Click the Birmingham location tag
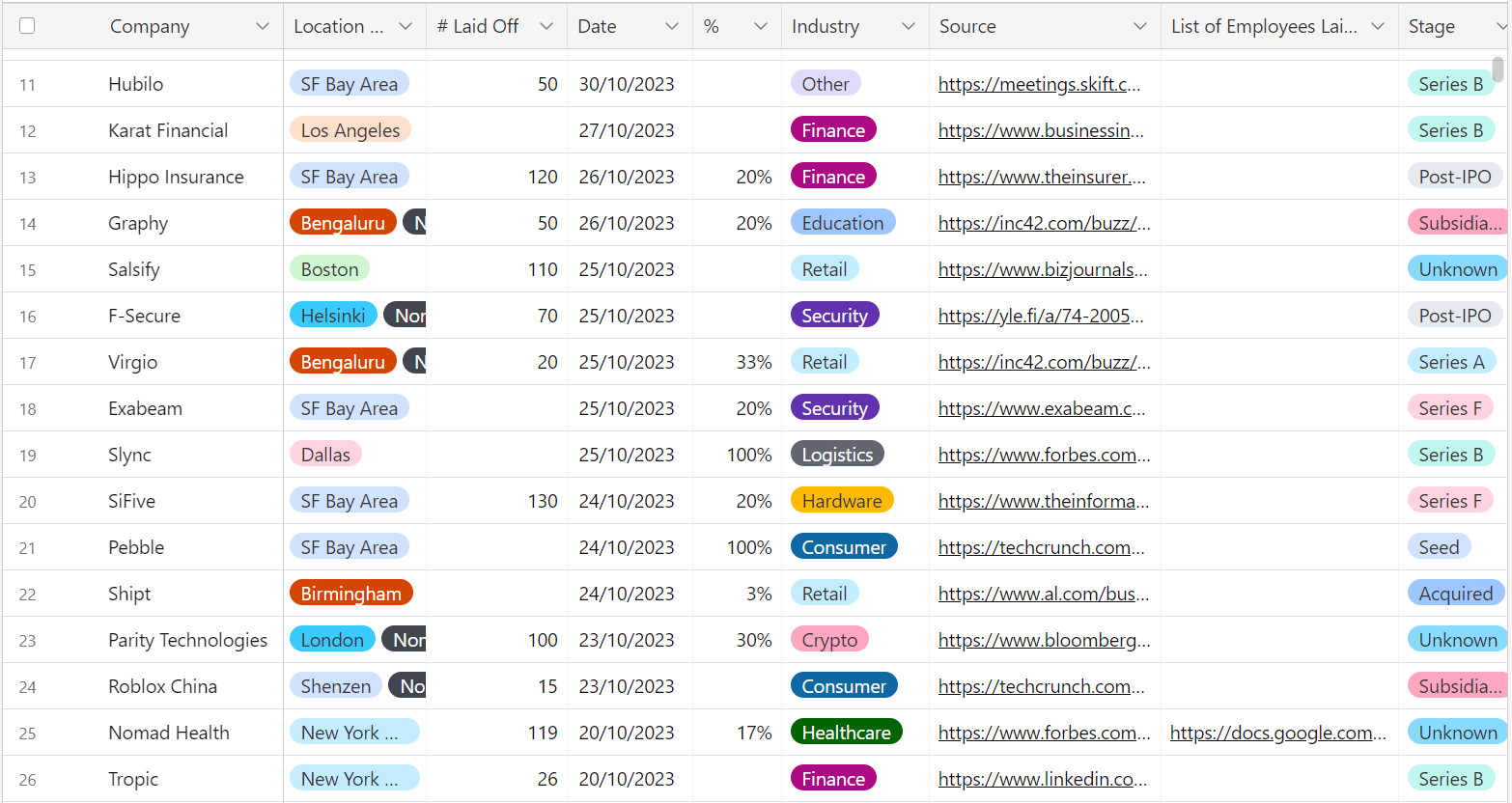The height and width of the screenshot is (803, 1512). coord(351,594)
